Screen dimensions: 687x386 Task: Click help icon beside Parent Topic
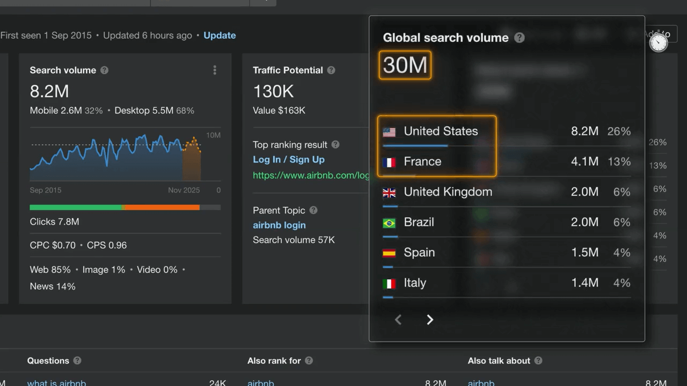pos(313,211)
